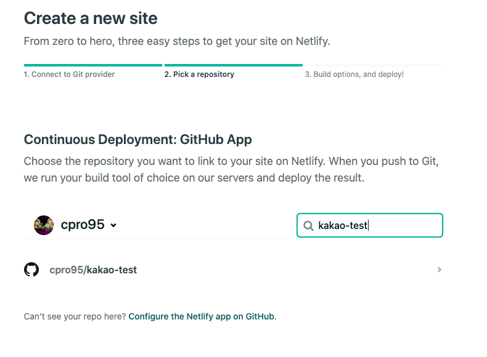Open repository with the right chevron arrow
Viewport: 487px width, 357px height.
click(439, 270)
